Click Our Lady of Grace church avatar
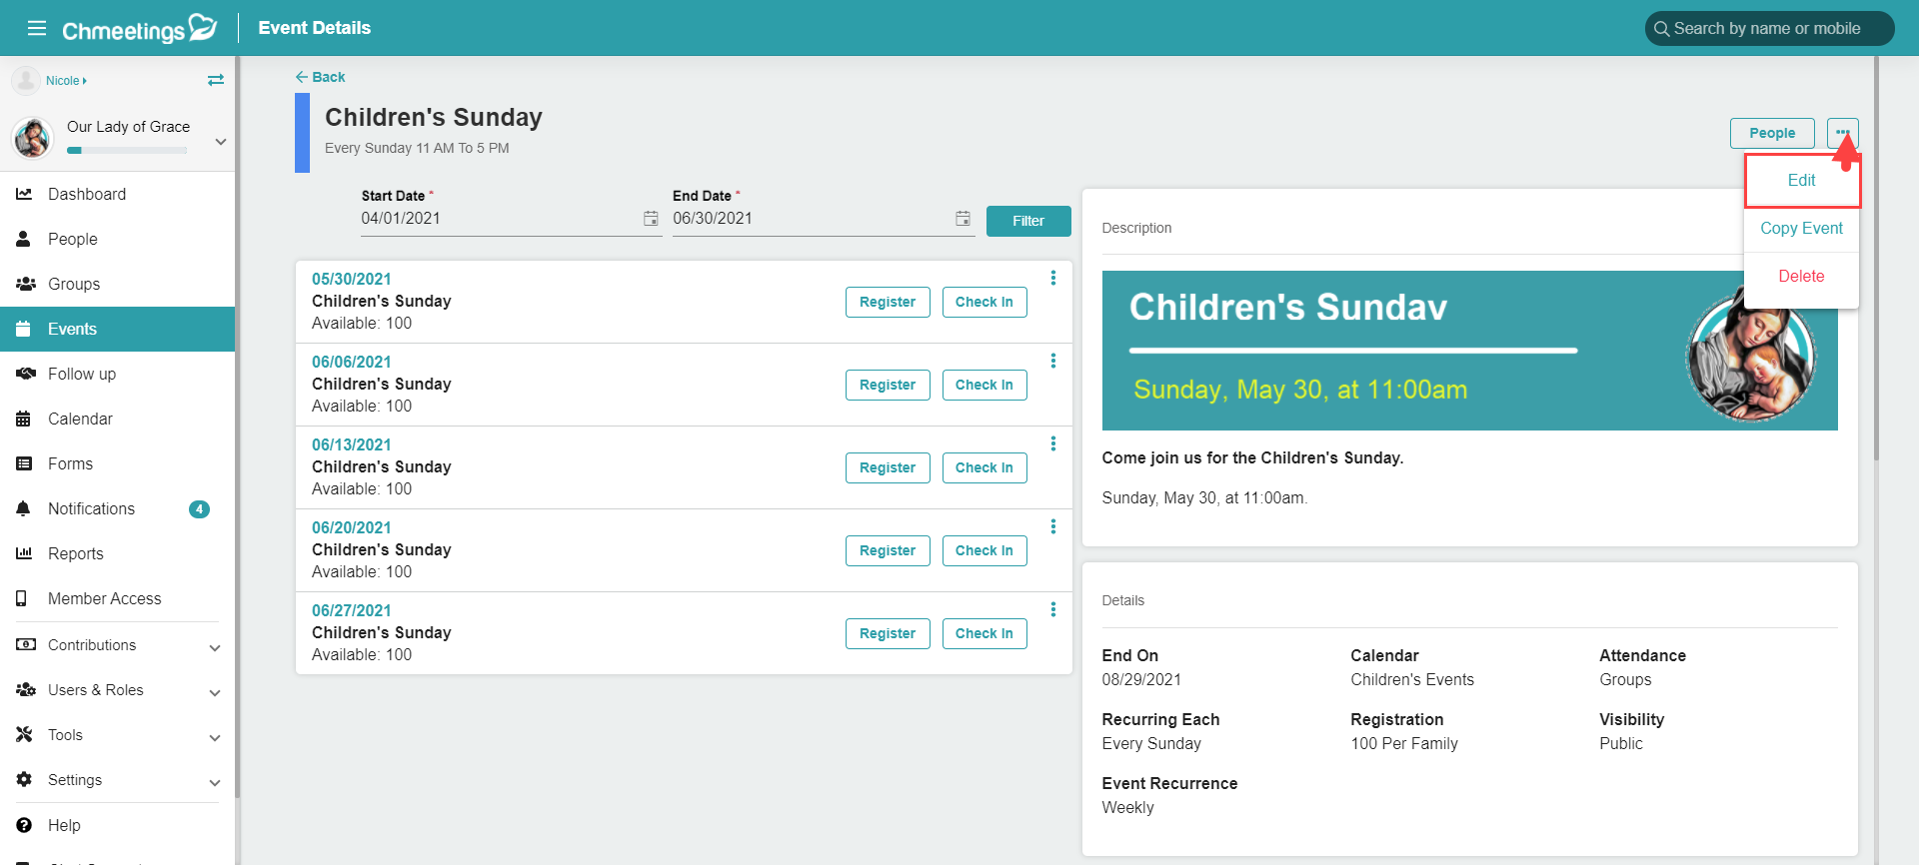Viewport: 1919px width, 865px height. pyautogui.click(x=32, y=138)
